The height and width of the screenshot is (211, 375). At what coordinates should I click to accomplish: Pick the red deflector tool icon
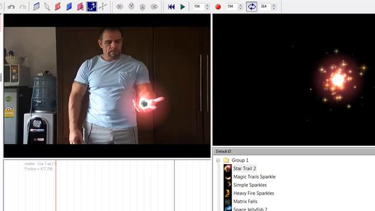(57, 6)
